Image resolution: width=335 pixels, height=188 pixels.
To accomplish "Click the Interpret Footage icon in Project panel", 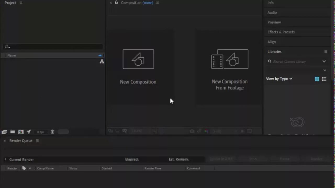I will point(4,132).
